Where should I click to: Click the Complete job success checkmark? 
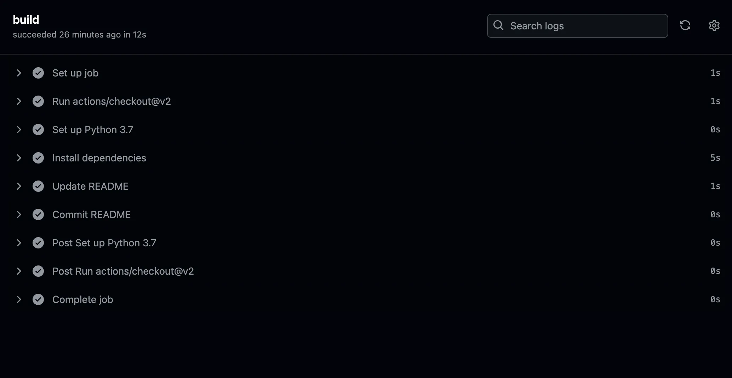coord(38,299)
